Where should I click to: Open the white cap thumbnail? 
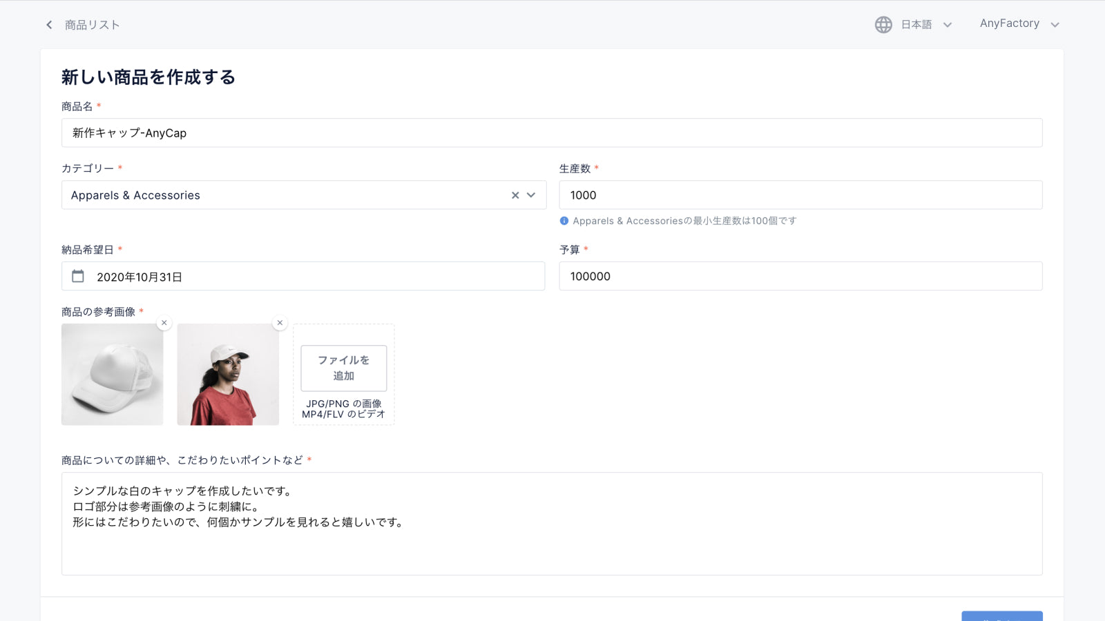tap(112, 375)
